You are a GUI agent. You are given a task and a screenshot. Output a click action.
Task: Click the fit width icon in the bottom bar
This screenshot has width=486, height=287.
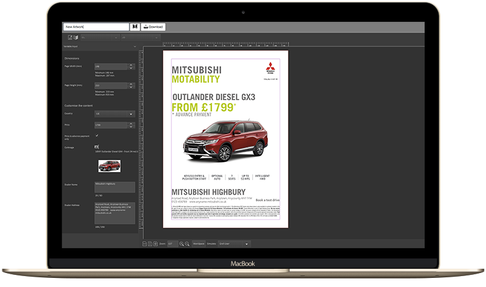tap(145, 244)
